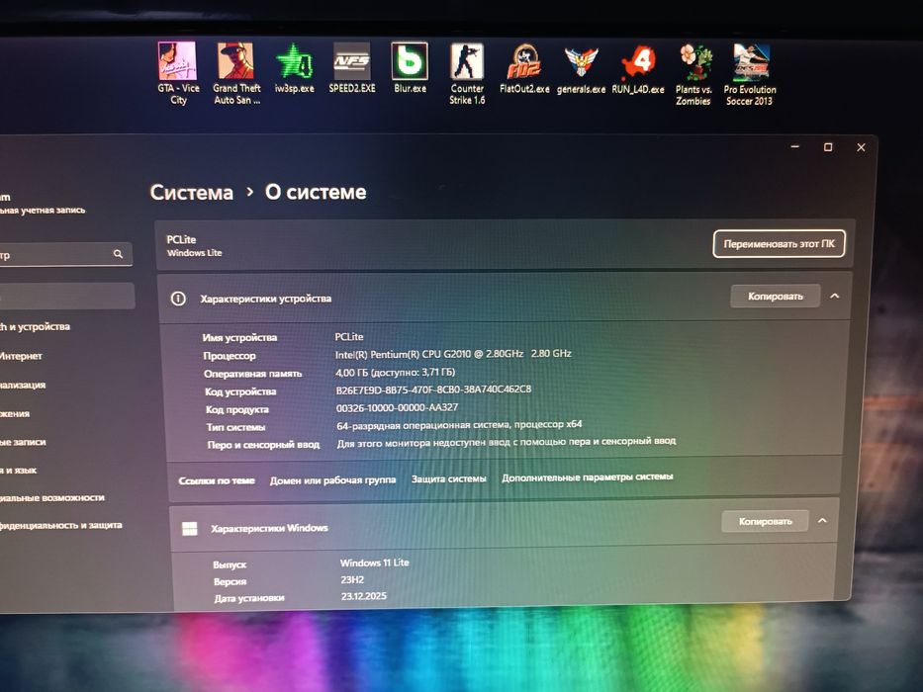Collapse the Характеристики Windows section chevron
Image resolution: width=923 pixels, height=692 pixels.
(822, 521)
